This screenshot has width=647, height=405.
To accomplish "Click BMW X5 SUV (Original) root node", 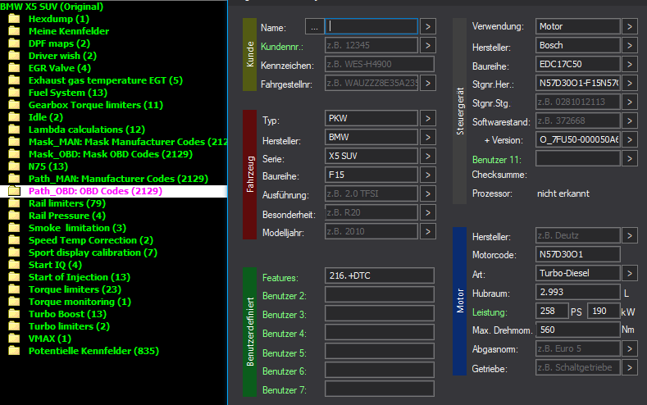I will pyautogui.click(x=52, y=7).
